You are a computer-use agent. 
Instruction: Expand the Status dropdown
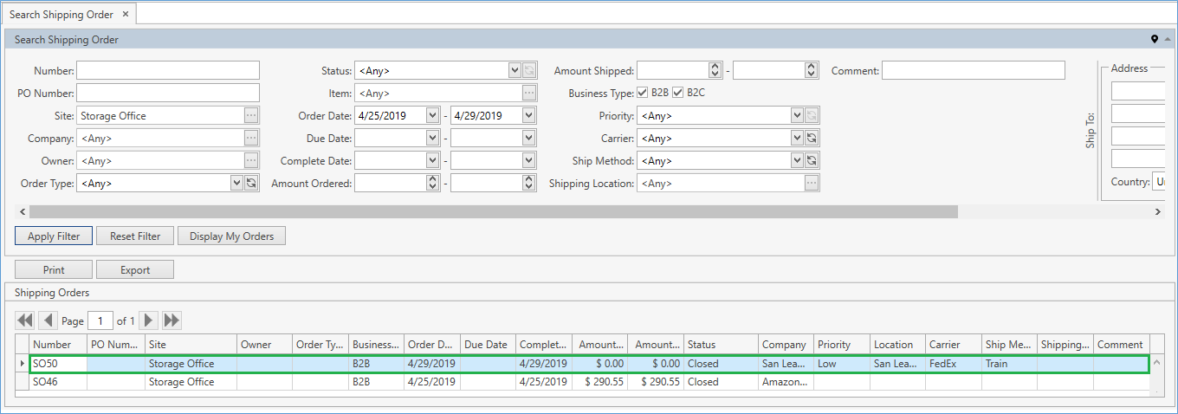coord(515,71)
